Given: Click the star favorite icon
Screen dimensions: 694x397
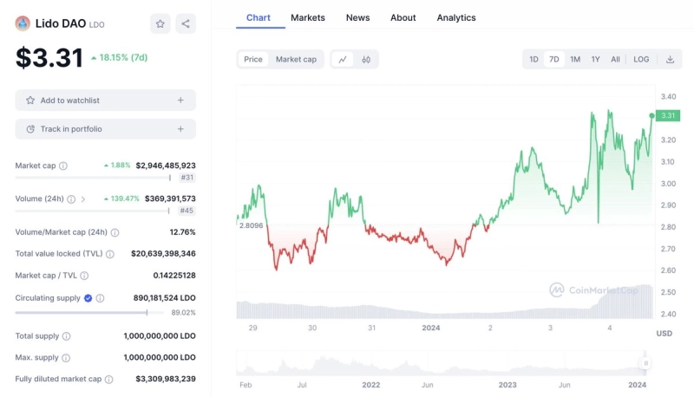Looking at the screenshot, I should pyautogui.click(x=160, y=24).
